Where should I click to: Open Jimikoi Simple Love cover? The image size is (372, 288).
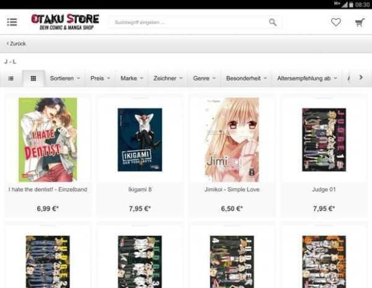[x=232, y=140]
